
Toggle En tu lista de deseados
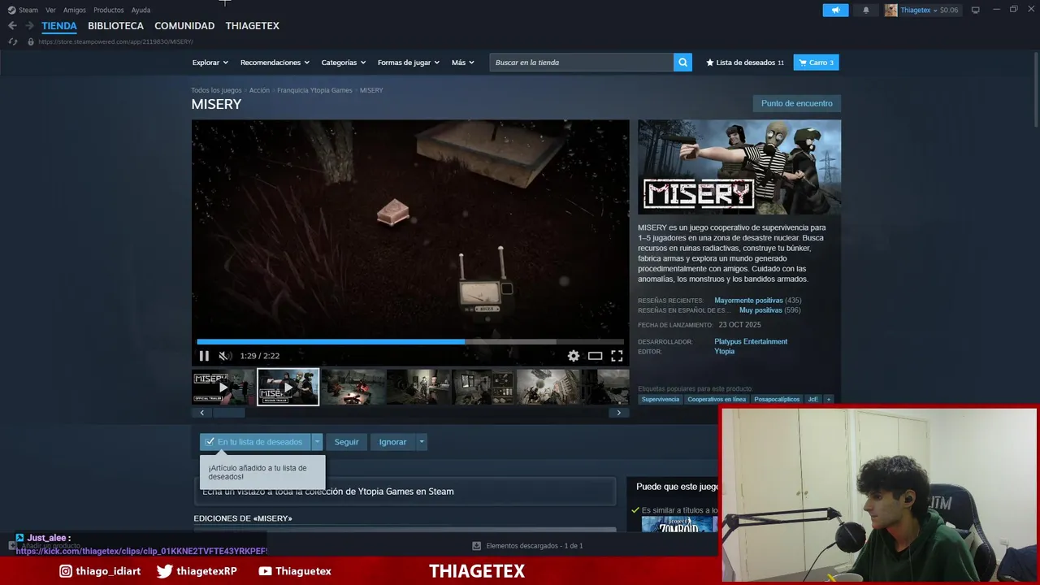(x=255, y=442)
